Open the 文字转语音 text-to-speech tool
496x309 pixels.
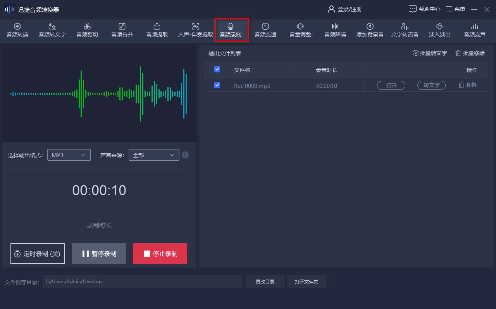click(404, 30)
